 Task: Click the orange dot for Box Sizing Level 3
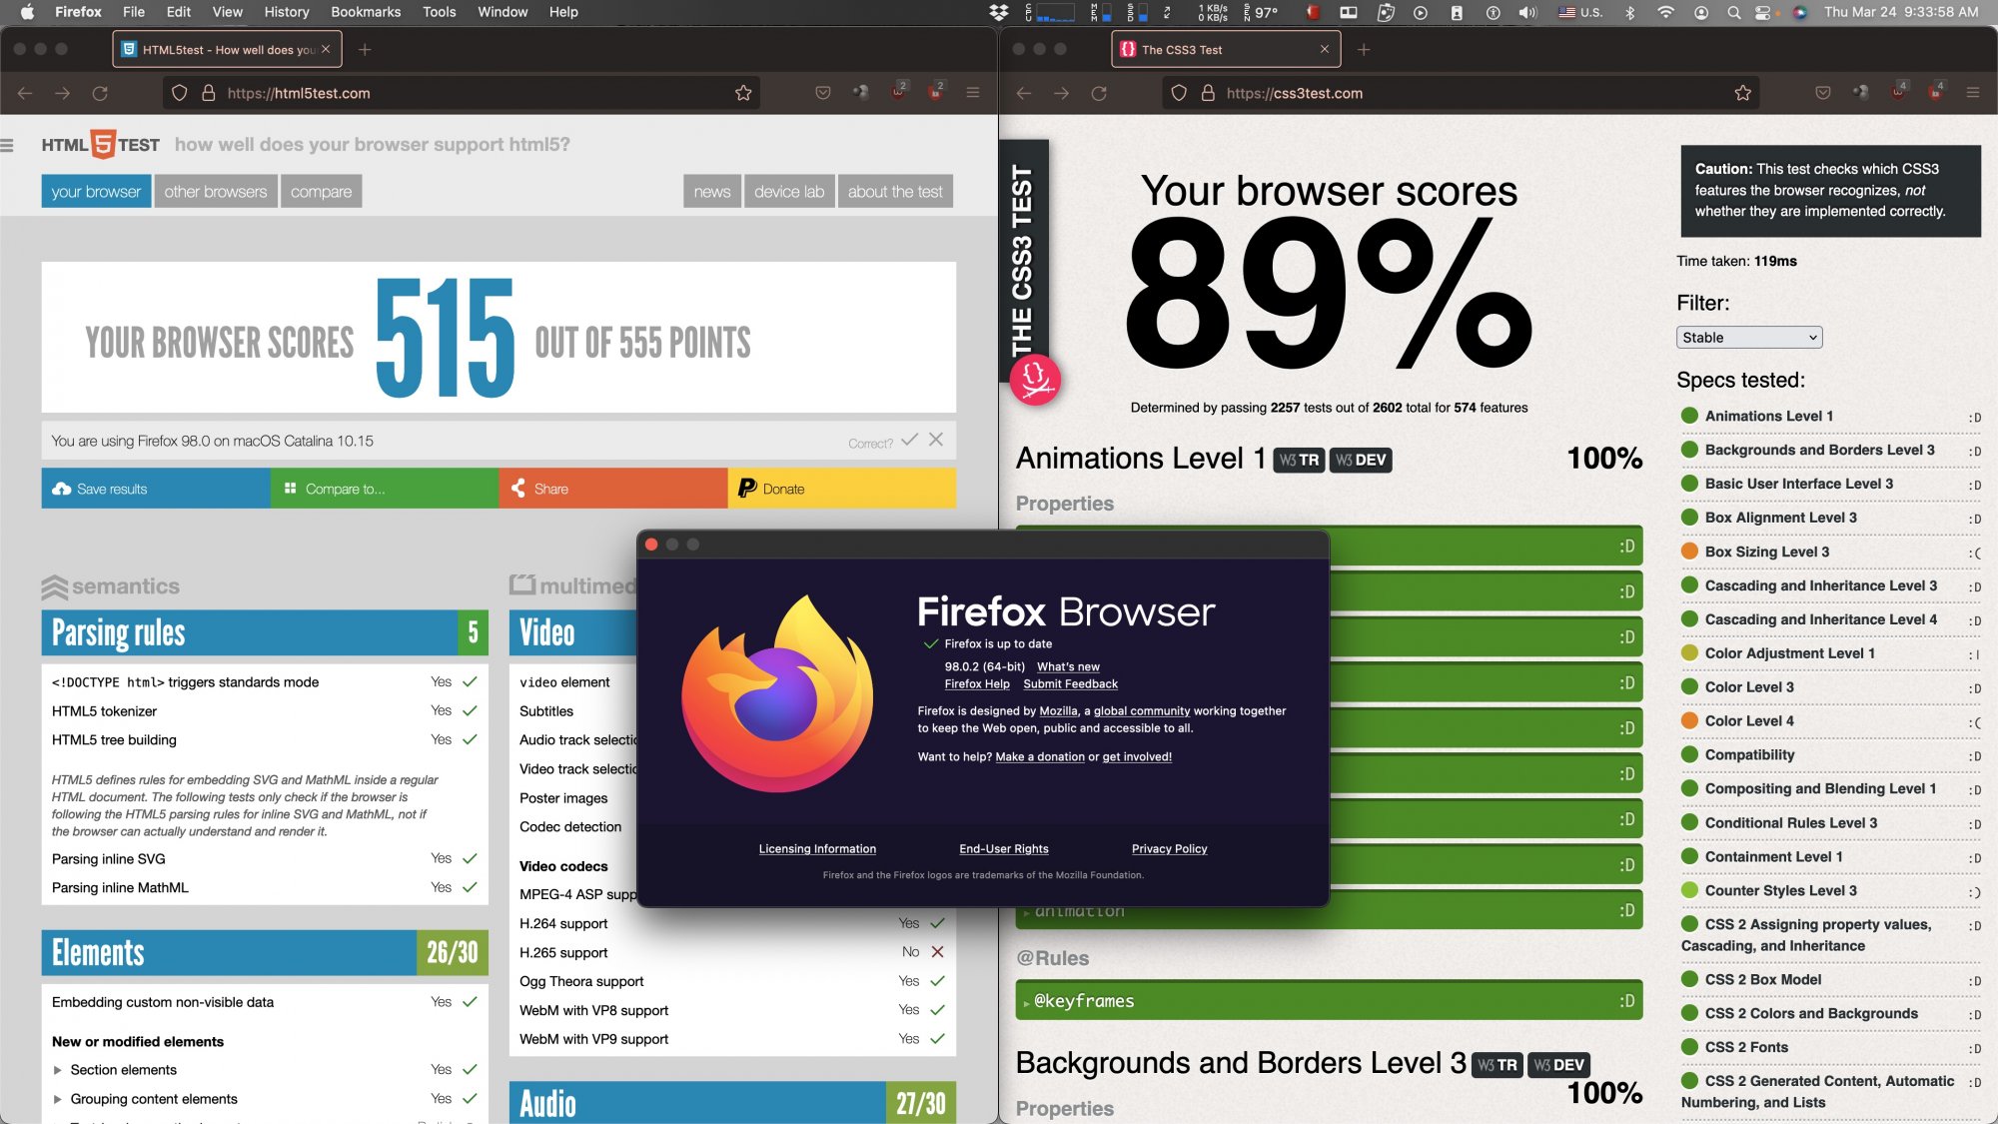pos(1689,551)
